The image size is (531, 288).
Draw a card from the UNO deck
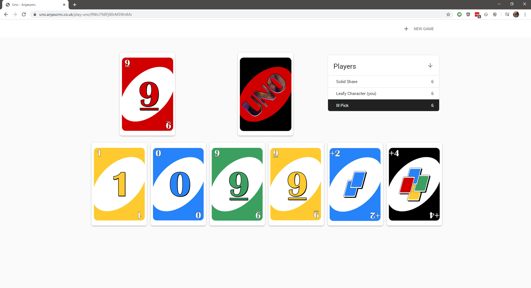click(265, 94)
